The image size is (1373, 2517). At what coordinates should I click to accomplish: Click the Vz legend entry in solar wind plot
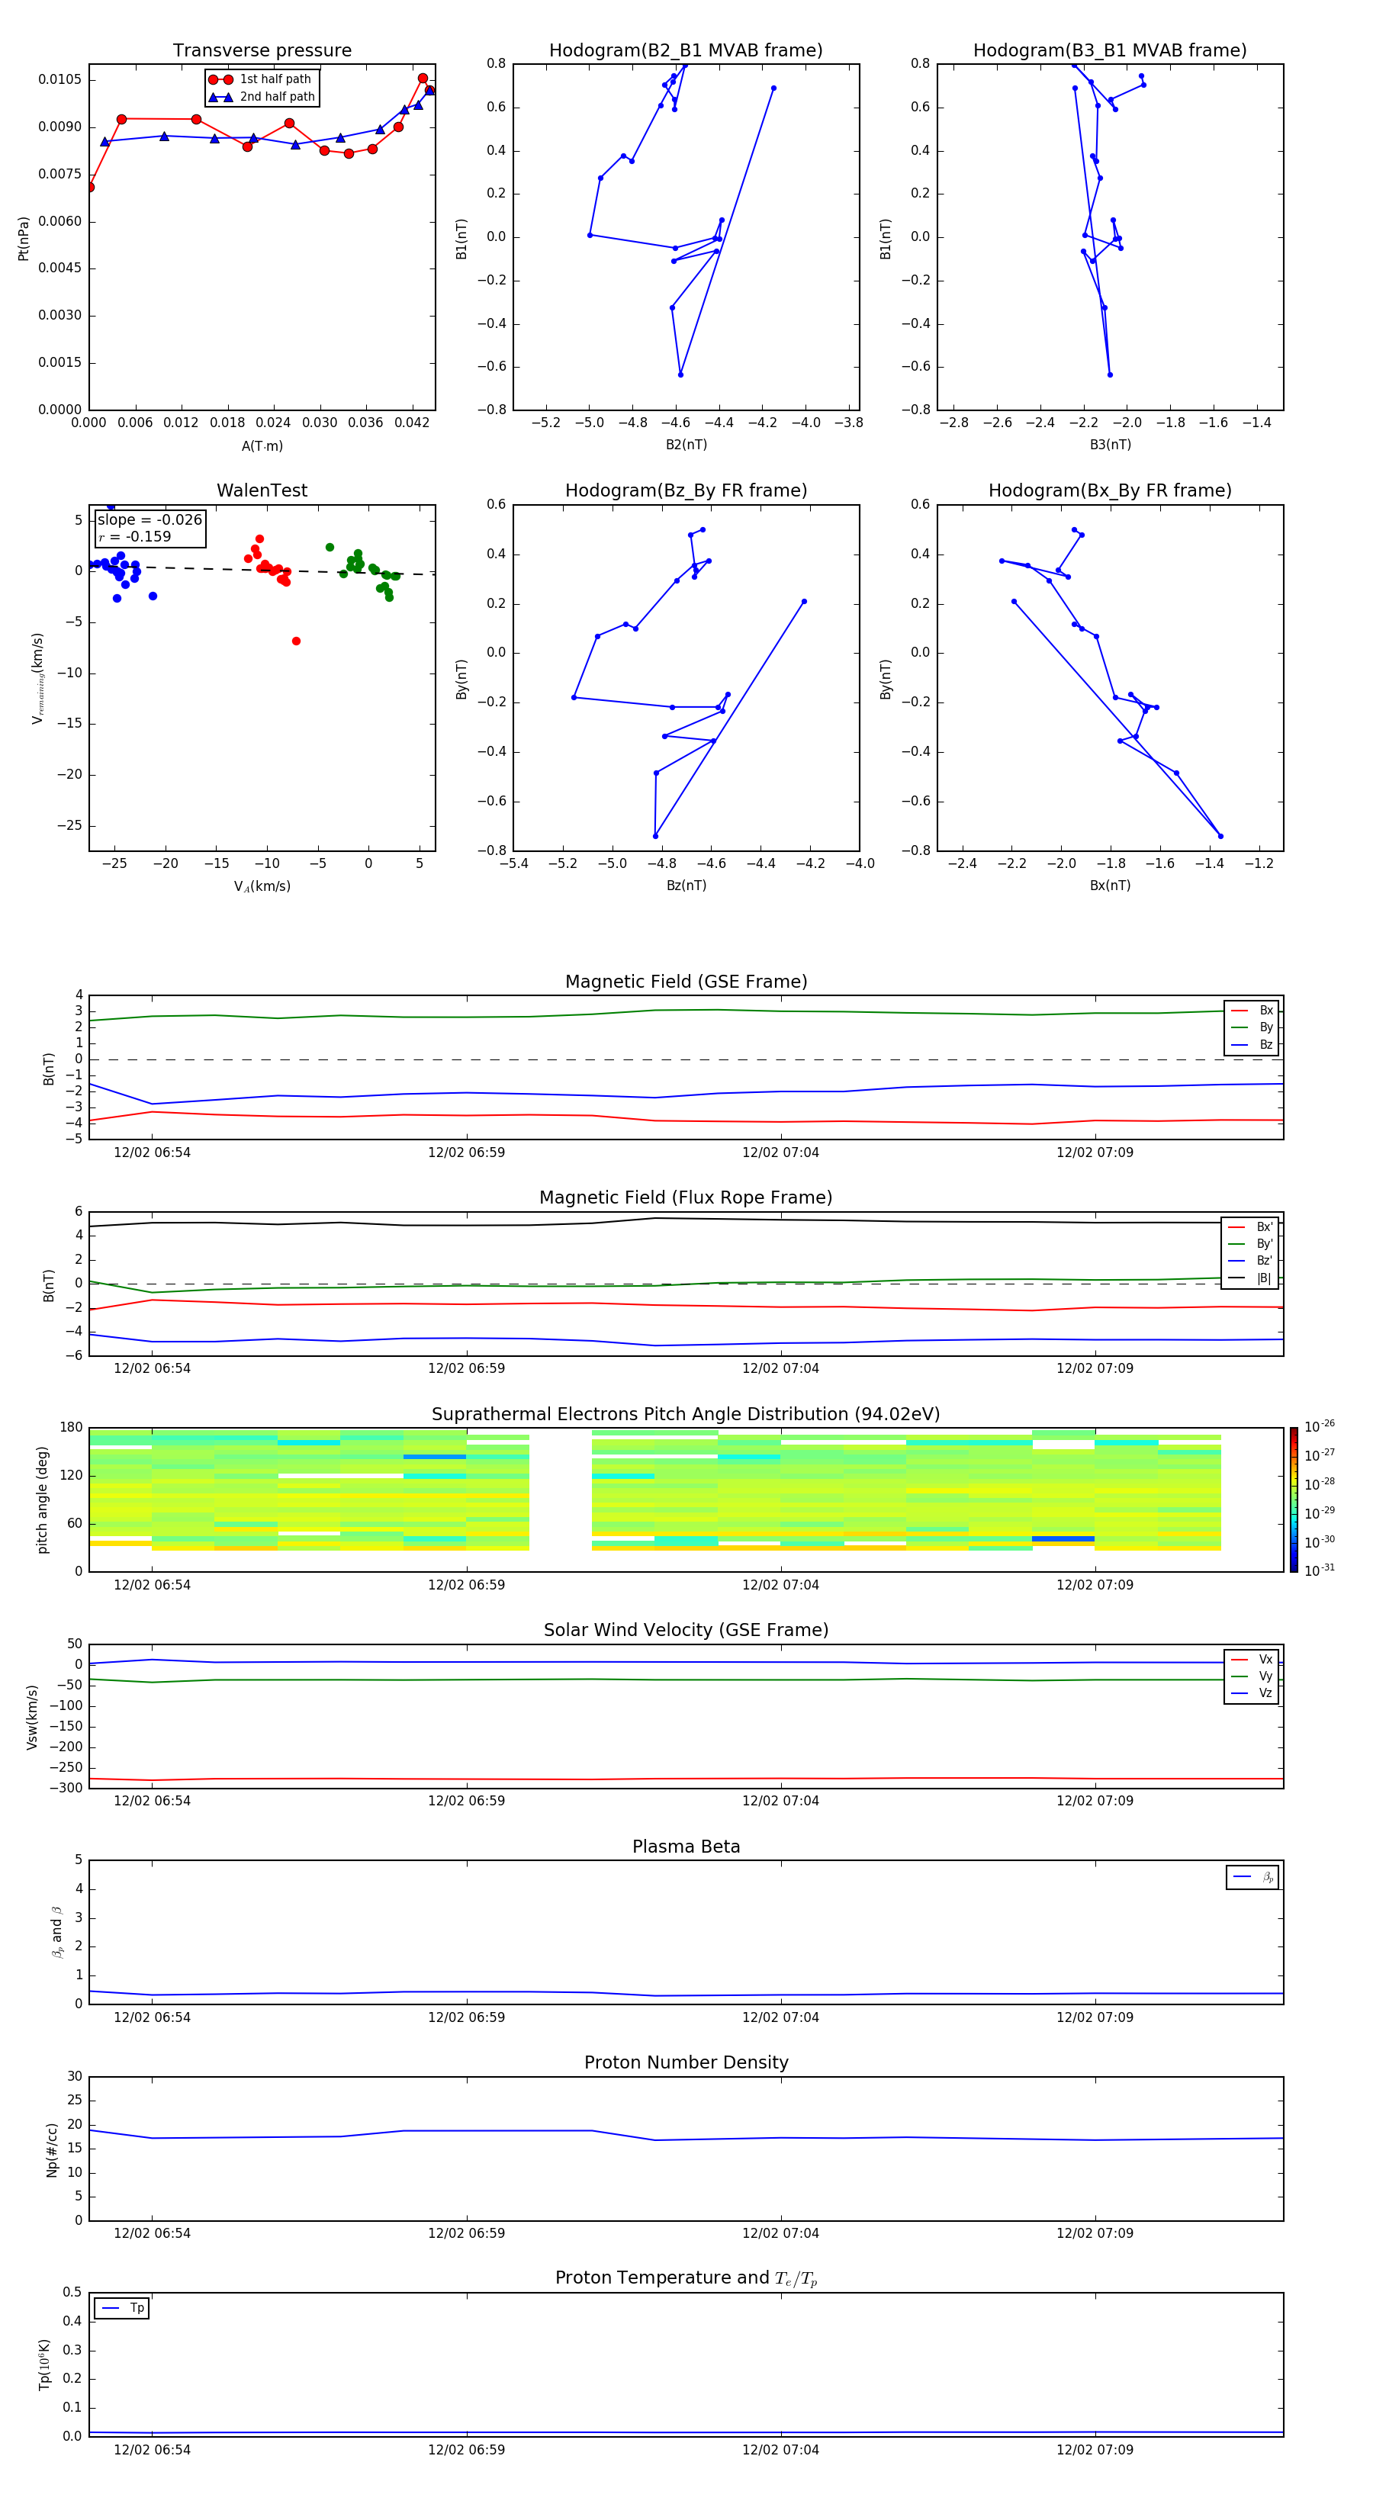pyautogui.click(x=1252, y=1693)
